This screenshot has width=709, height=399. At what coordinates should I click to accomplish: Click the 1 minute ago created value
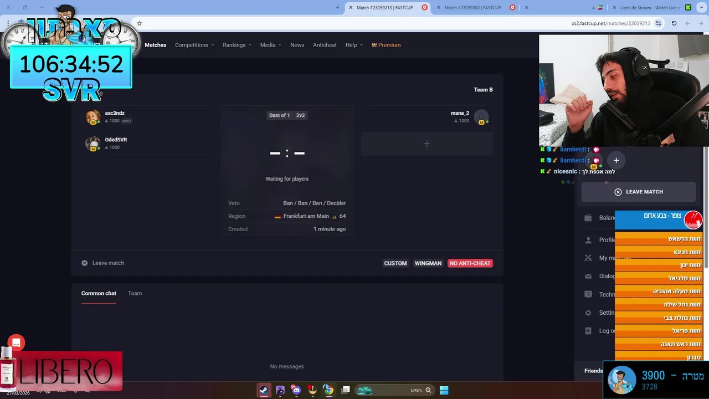(x=330, y=229)
